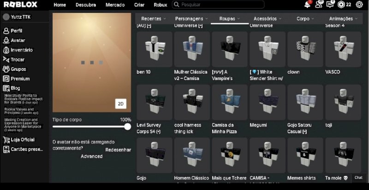Image resolution: width=369 pixels, height=190 pixels.
Task: Open Inventário in the sidebar
Action: point(21,50)
